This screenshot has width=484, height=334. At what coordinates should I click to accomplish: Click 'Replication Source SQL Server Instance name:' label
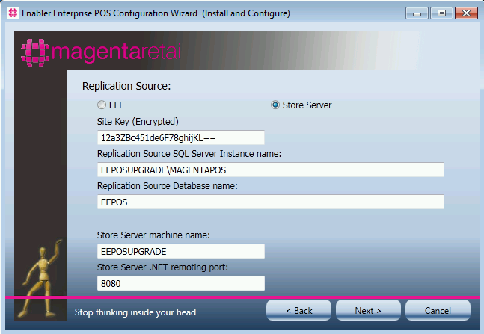(x=189, y=154)
